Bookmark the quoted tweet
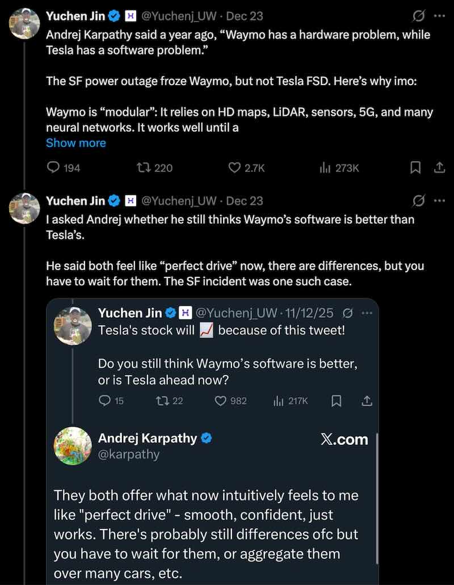The image size is (454, 585). pos(336,401)
